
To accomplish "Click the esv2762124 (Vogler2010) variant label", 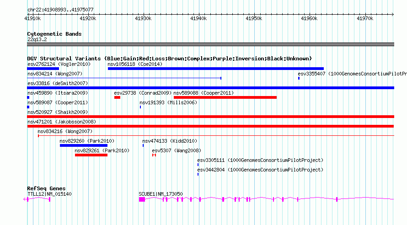I will (x=59, y=64).
